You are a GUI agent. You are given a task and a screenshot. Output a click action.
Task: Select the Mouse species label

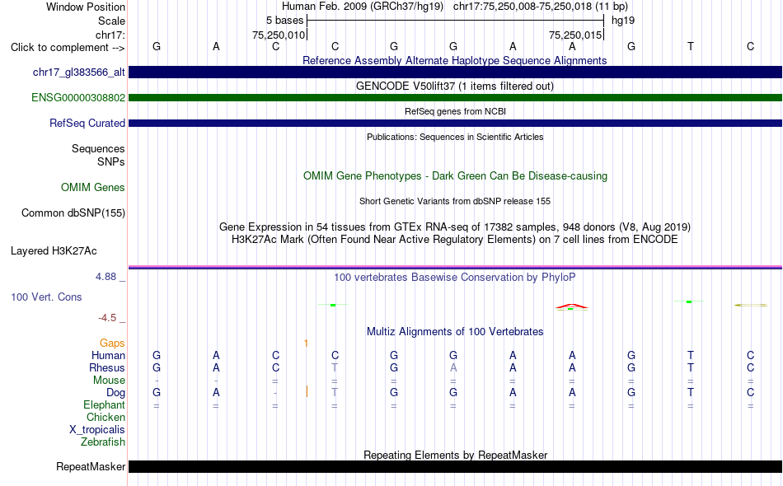pyautogui.click(x=110, y=381)
